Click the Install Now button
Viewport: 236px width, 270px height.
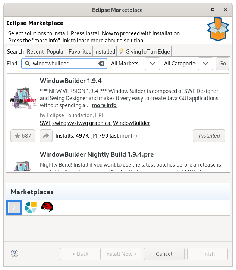[121, 254]
